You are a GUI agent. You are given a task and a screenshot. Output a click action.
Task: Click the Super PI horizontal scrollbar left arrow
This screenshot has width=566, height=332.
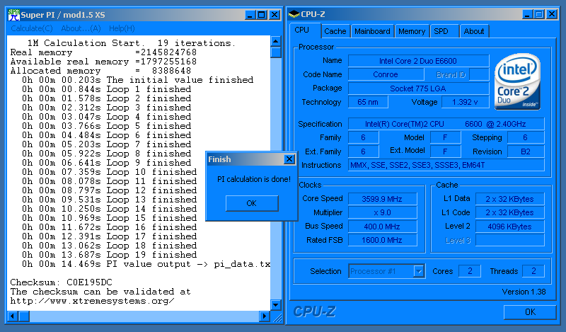tap(13, 316)
